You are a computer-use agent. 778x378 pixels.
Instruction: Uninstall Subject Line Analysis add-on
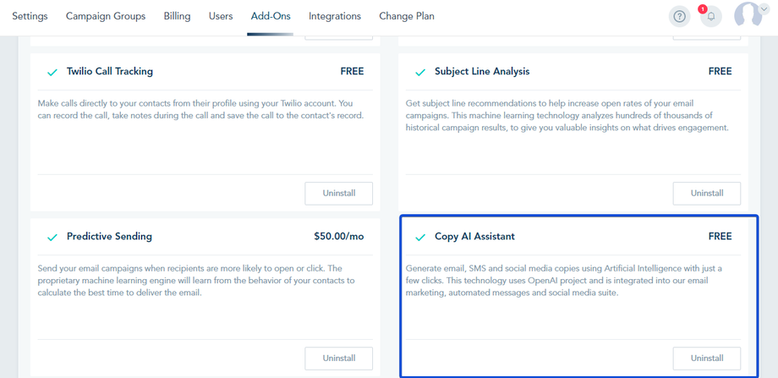coord(706,193)
